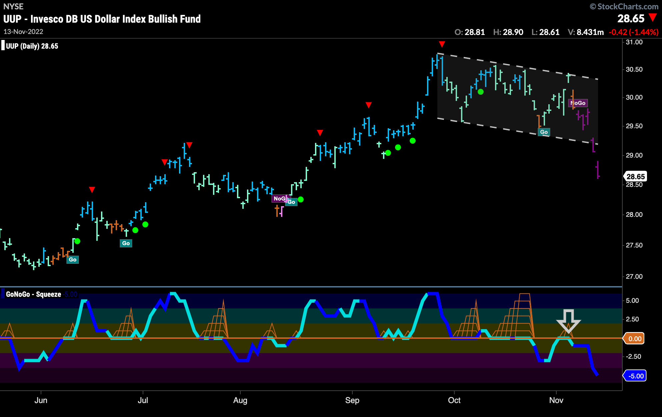
Task: Click the white legend marker before UUP (Daily)
Action: 3,45
